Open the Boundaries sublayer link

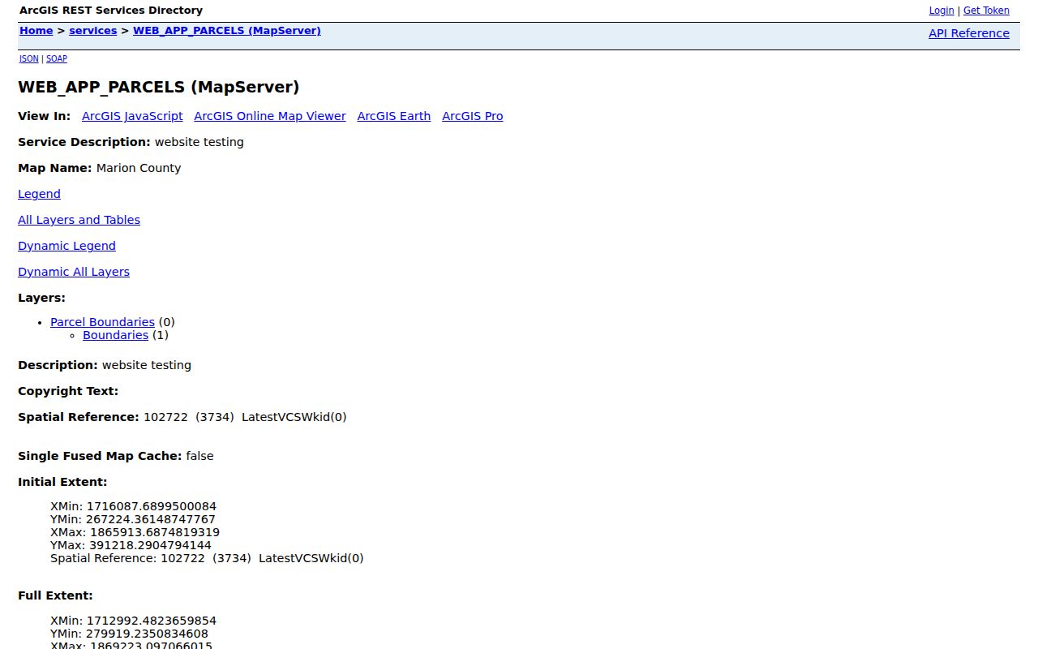tap(115, 335)
